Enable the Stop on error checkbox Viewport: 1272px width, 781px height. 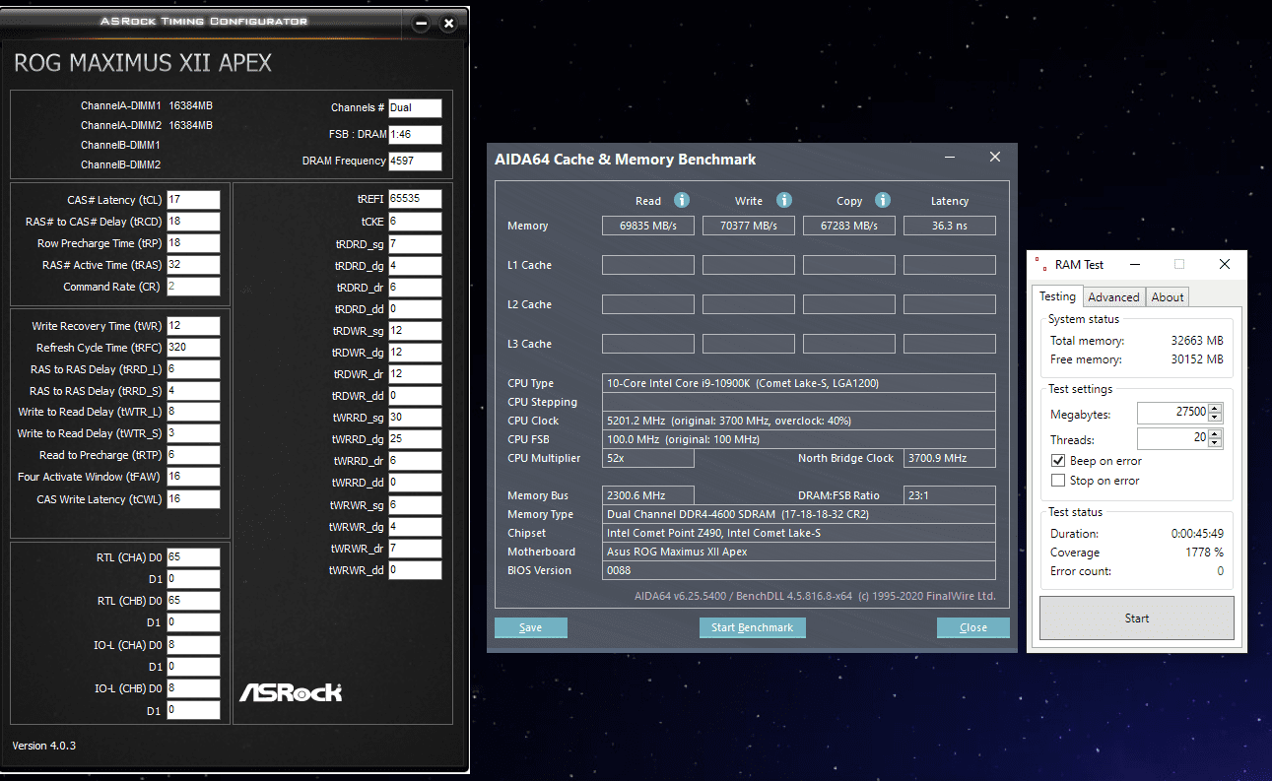pos(1058,481)
